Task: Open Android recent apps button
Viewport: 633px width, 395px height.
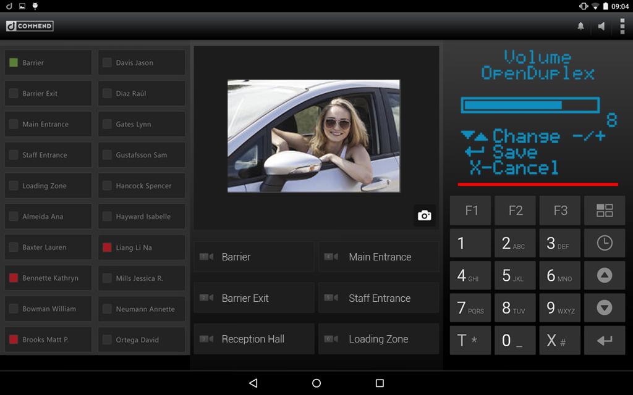Action: coord(380,383)
